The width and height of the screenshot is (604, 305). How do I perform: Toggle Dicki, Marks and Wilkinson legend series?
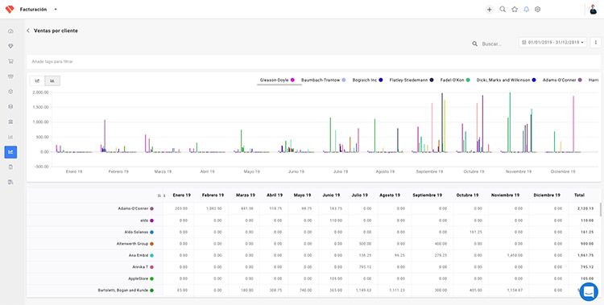(x=507, y=80)
